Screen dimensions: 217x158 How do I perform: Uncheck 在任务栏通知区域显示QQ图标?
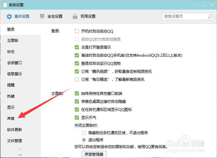[77, 109]
